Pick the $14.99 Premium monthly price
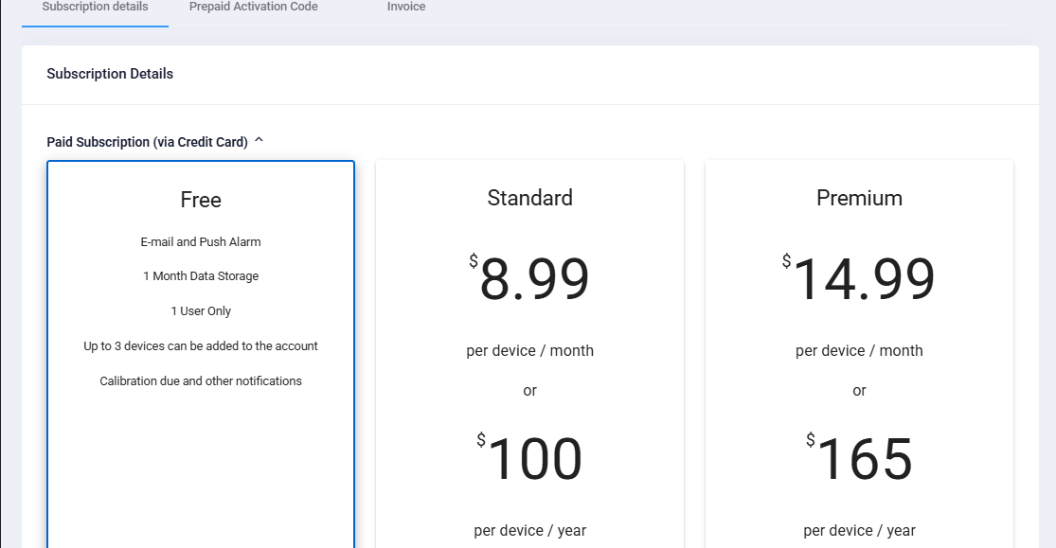Image resolution: width=1056 pixels, height=548 pixels. [x=859, y=278]
